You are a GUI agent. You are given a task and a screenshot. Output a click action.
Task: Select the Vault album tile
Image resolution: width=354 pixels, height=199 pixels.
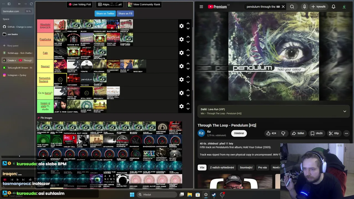click(60, 26)
